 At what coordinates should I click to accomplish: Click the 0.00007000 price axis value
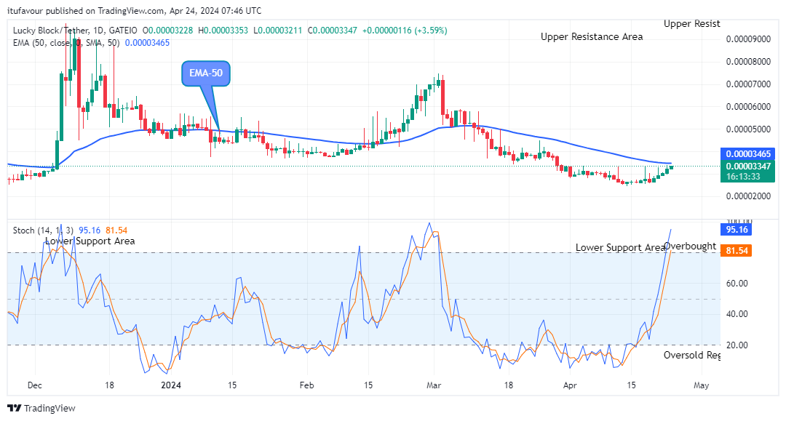point(748,84)
